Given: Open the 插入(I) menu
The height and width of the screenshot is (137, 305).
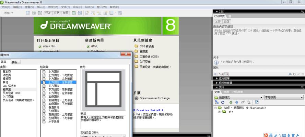Looking at the screenshot, I should [x=41, y=7].
